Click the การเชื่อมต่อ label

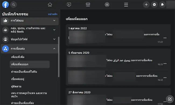click(18, 49)
